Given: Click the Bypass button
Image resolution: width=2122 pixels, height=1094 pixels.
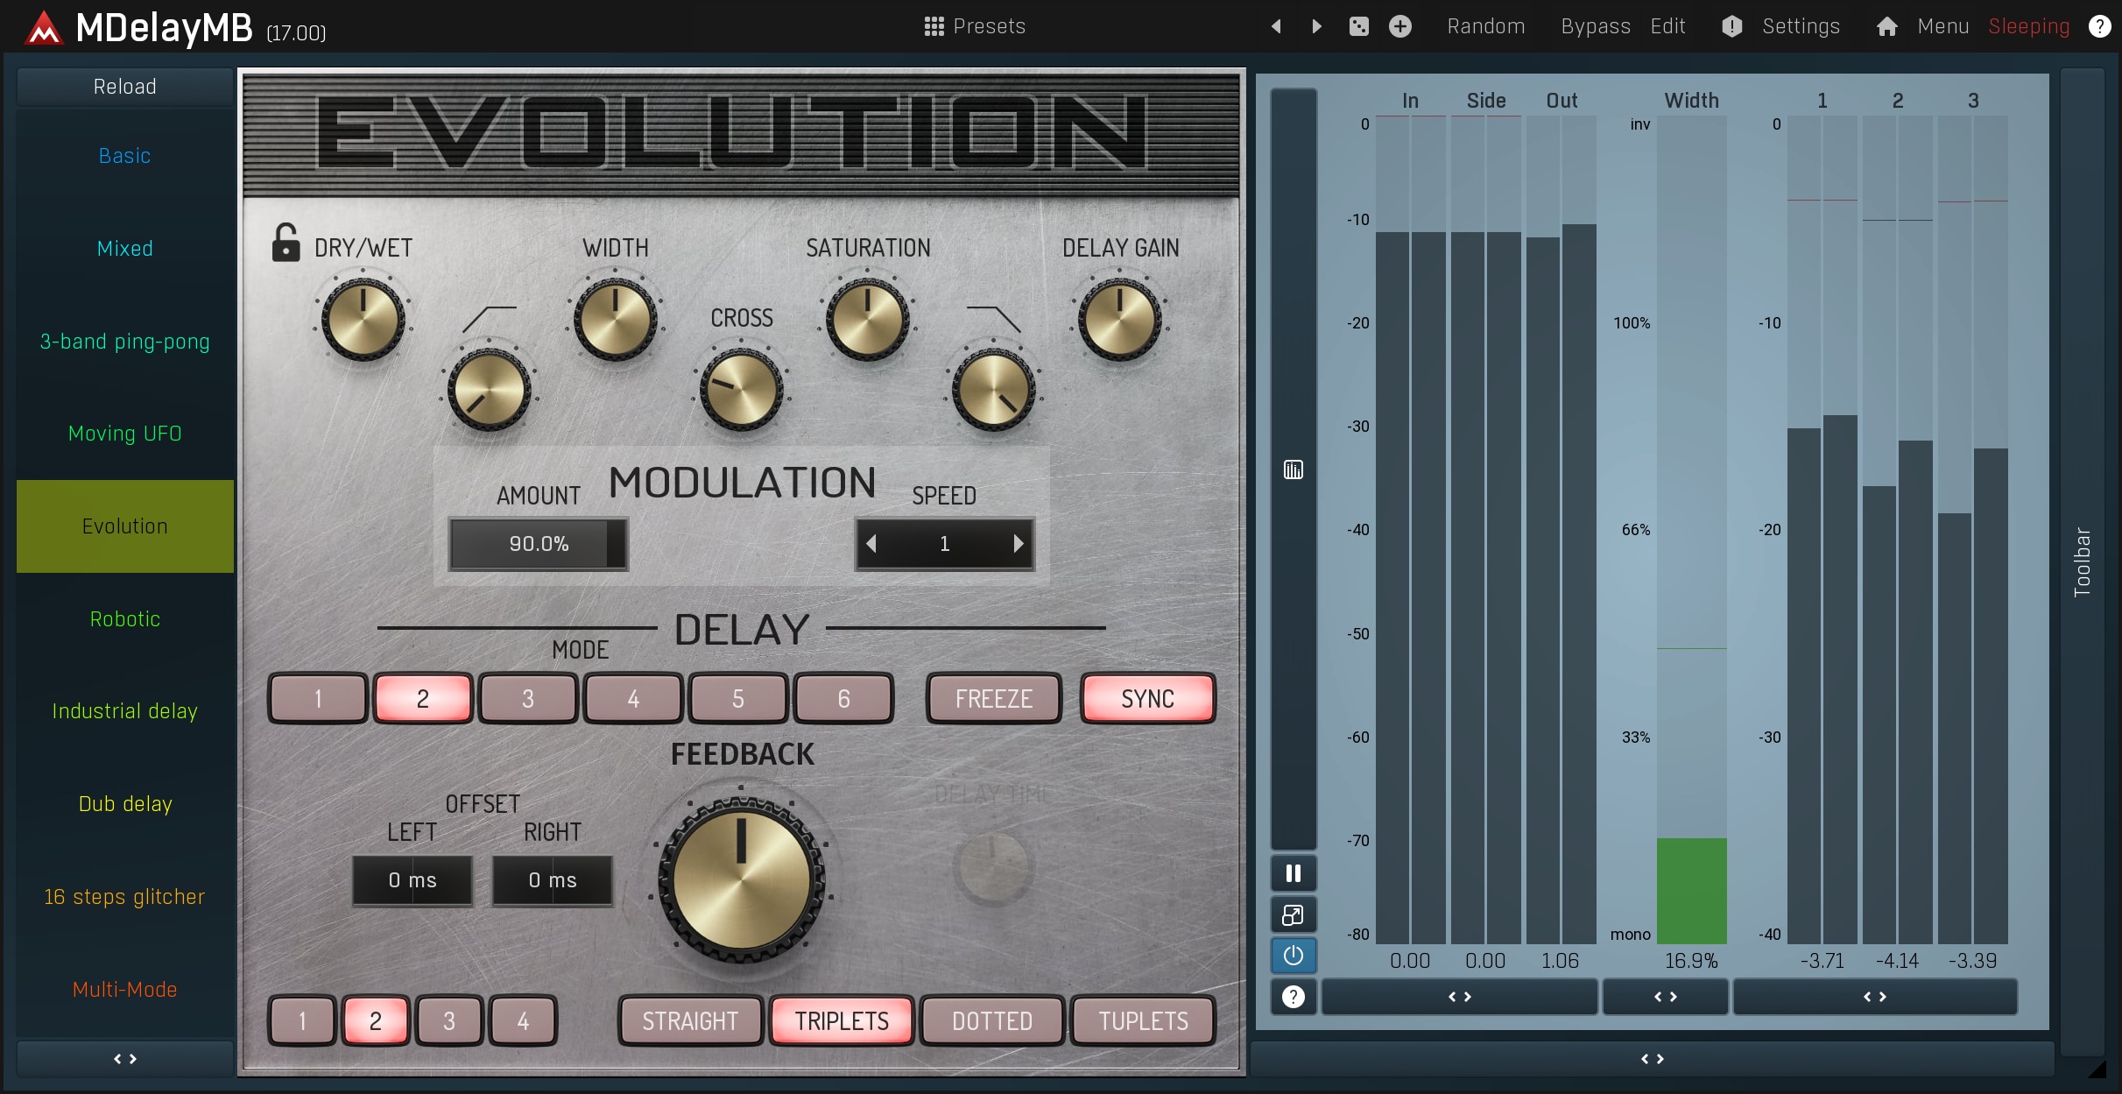Looking at the screenshot, I should pos(1595,26).
